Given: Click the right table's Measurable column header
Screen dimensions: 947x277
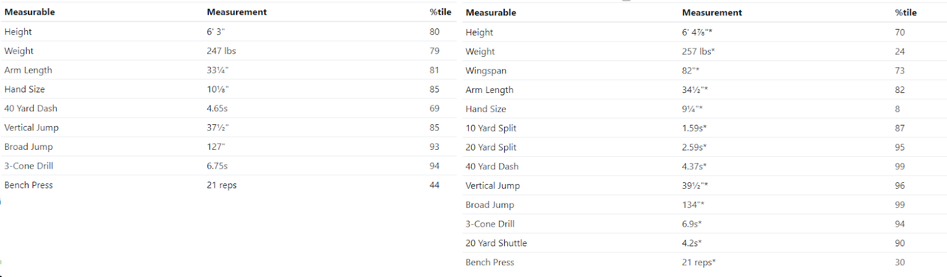Looking at the screenshot, I should tap(491, 12).
